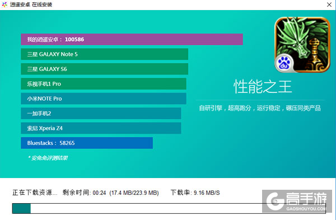The width and height of the screenshot is (336, 220).
Task: Close the installer window
Action: (x=329, y=4)
